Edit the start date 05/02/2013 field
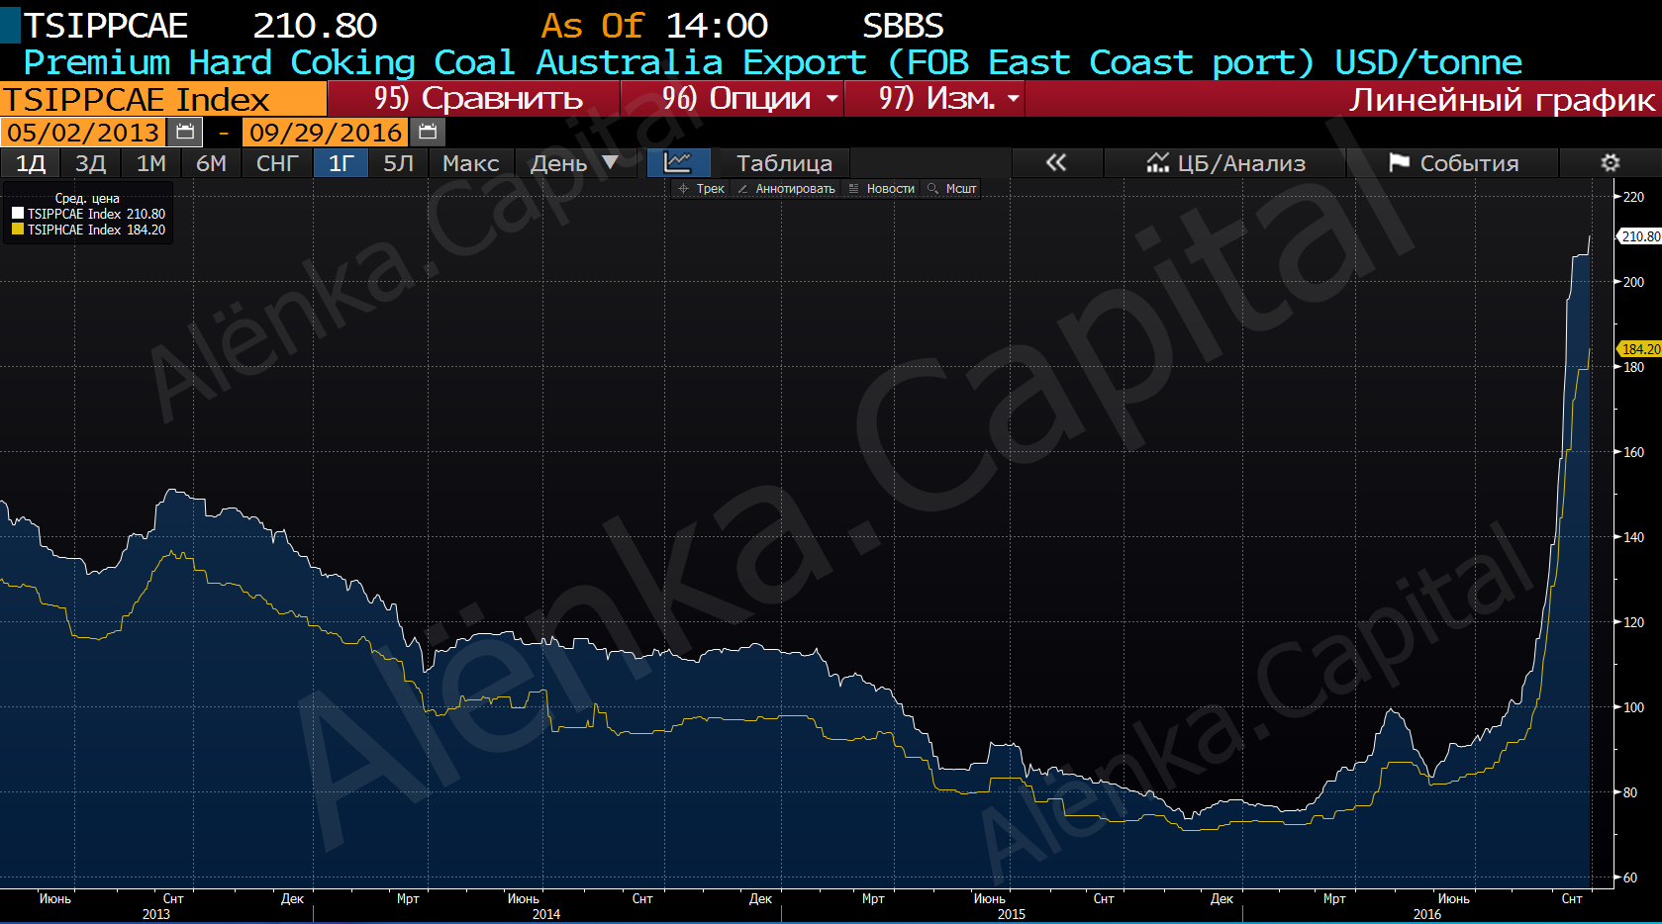The height and width of the screenshot is (924, 1662). pyautogui.click(x=83, y=132)
